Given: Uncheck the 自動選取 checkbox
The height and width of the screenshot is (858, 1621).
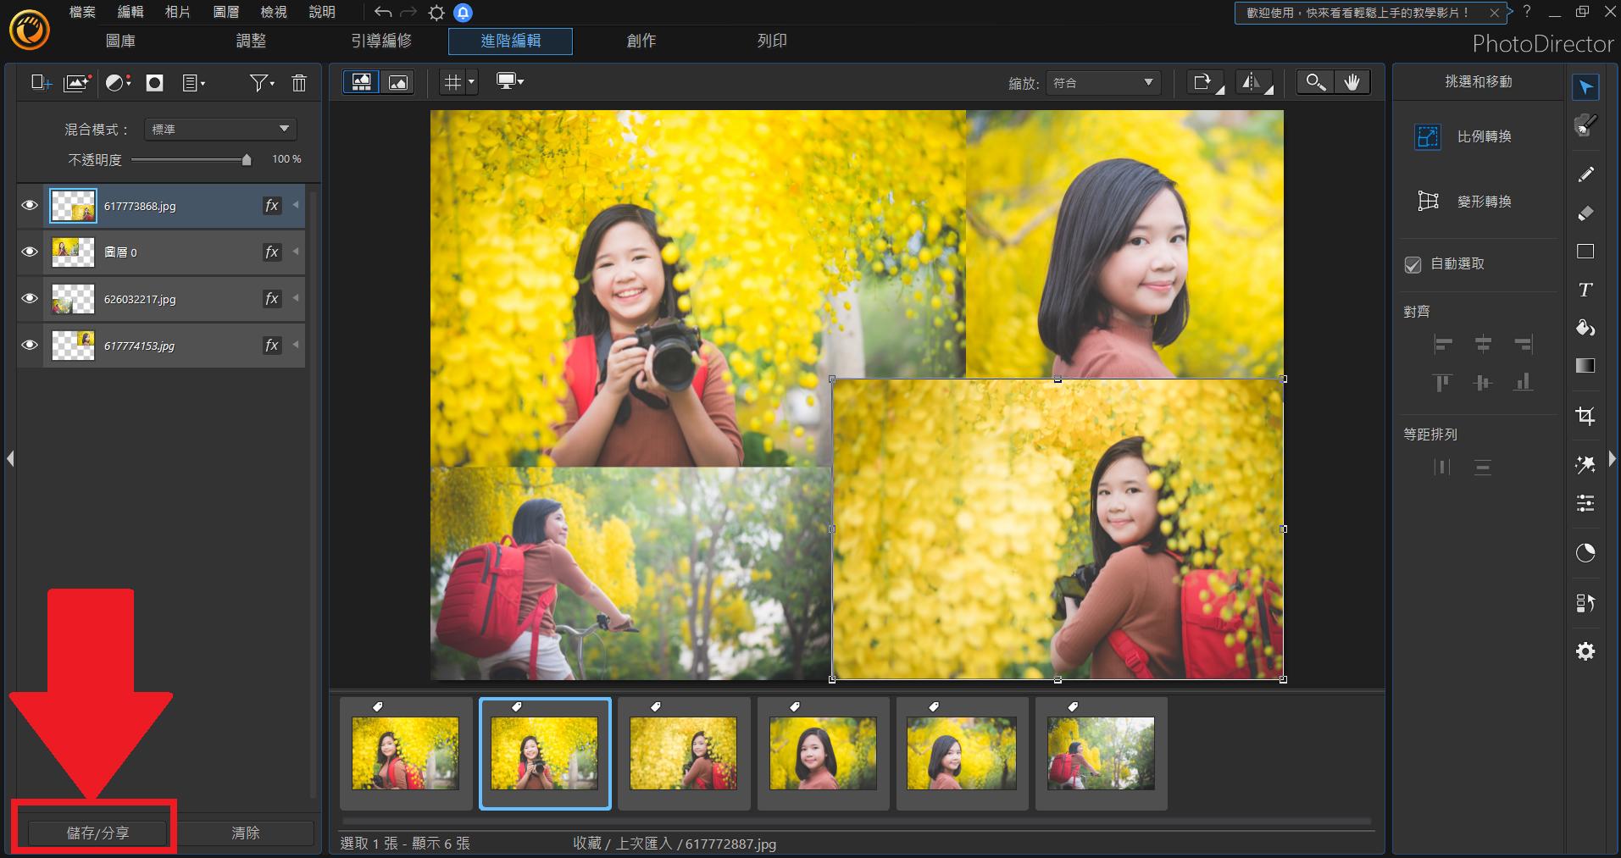Looking at the screenshot, I should coord(1413,264).
